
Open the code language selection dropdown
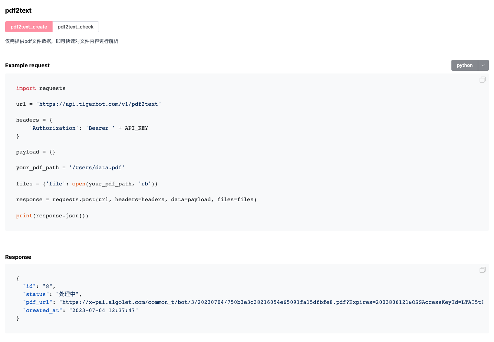pyautogui.click(x=483, y=65)
